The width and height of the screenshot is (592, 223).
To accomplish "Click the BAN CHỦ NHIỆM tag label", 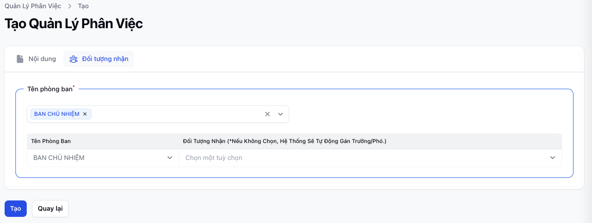I will (57, 114).
